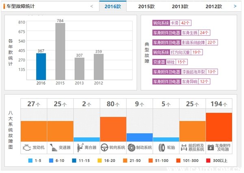Image resolution: width=244 pixels, height=173 pixels.
Task: Switch to the 2015款 tab
Action: pyautogui.click(x=146, y=7)
